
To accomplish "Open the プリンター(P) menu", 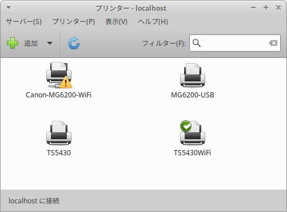I will coord(74,22).
